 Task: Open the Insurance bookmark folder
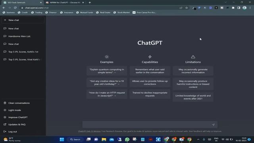(67, 12)
